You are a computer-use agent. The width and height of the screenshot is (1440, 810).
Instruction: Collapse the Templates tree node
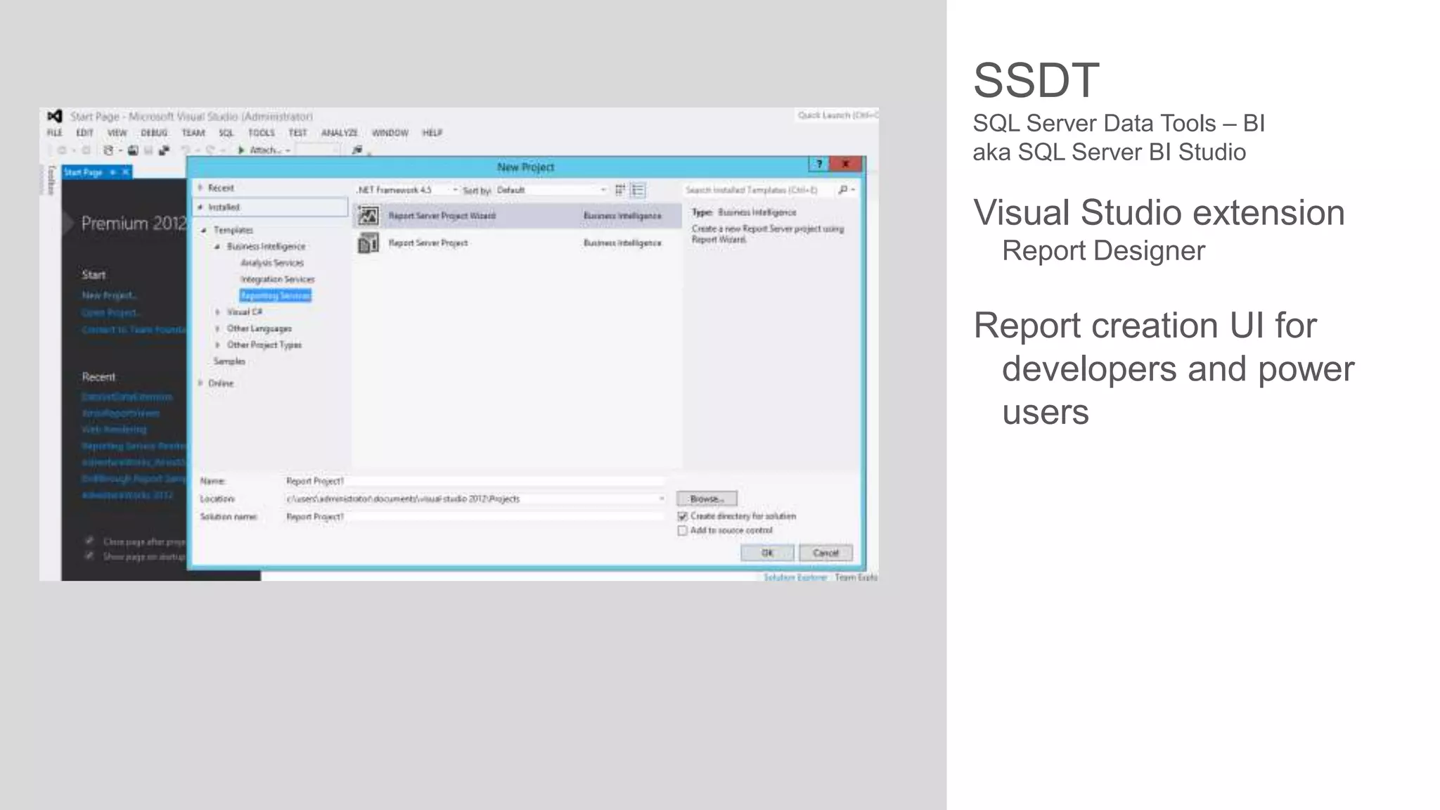coord(205,231)
